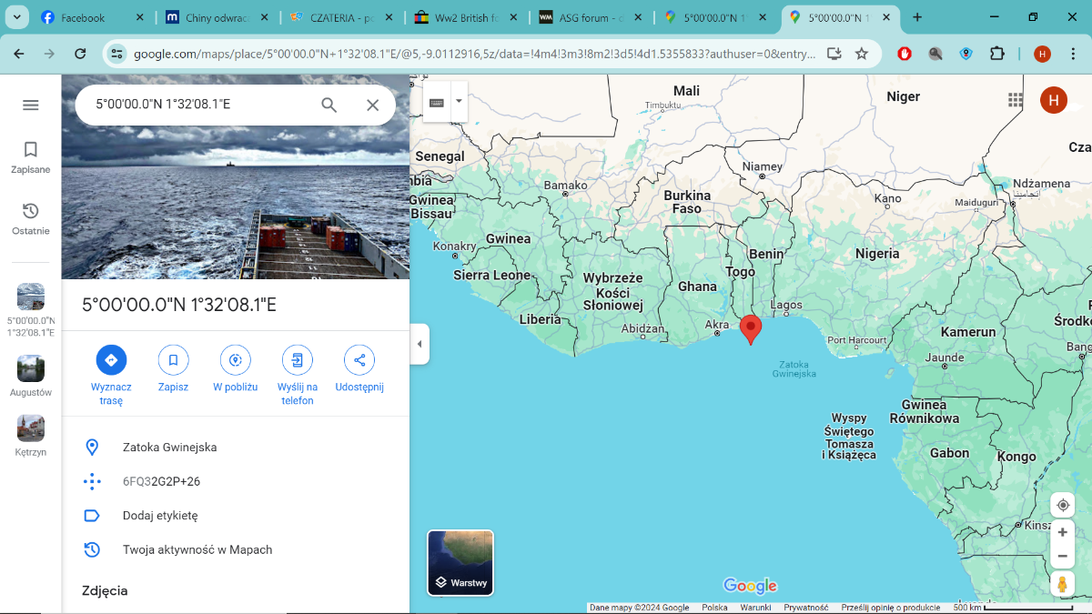Click the Zapisz bookmark icon
The height and width of the screenshot is (614, 1092).
click(x=173, y=360)
